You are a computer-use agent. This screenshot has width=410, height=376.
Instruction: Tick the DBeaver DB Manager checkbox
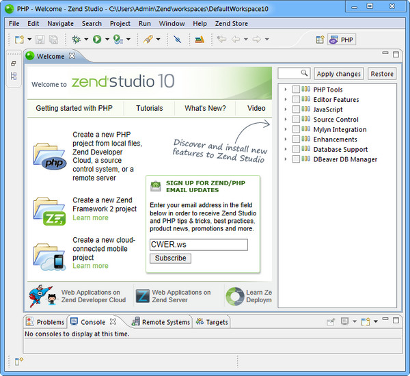pyautogui.click(x=296, y=159)
